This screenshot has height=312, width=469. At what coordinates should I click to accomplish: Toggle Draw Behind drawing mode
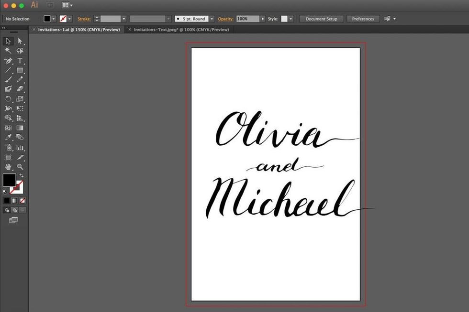[x=15, y=210]
